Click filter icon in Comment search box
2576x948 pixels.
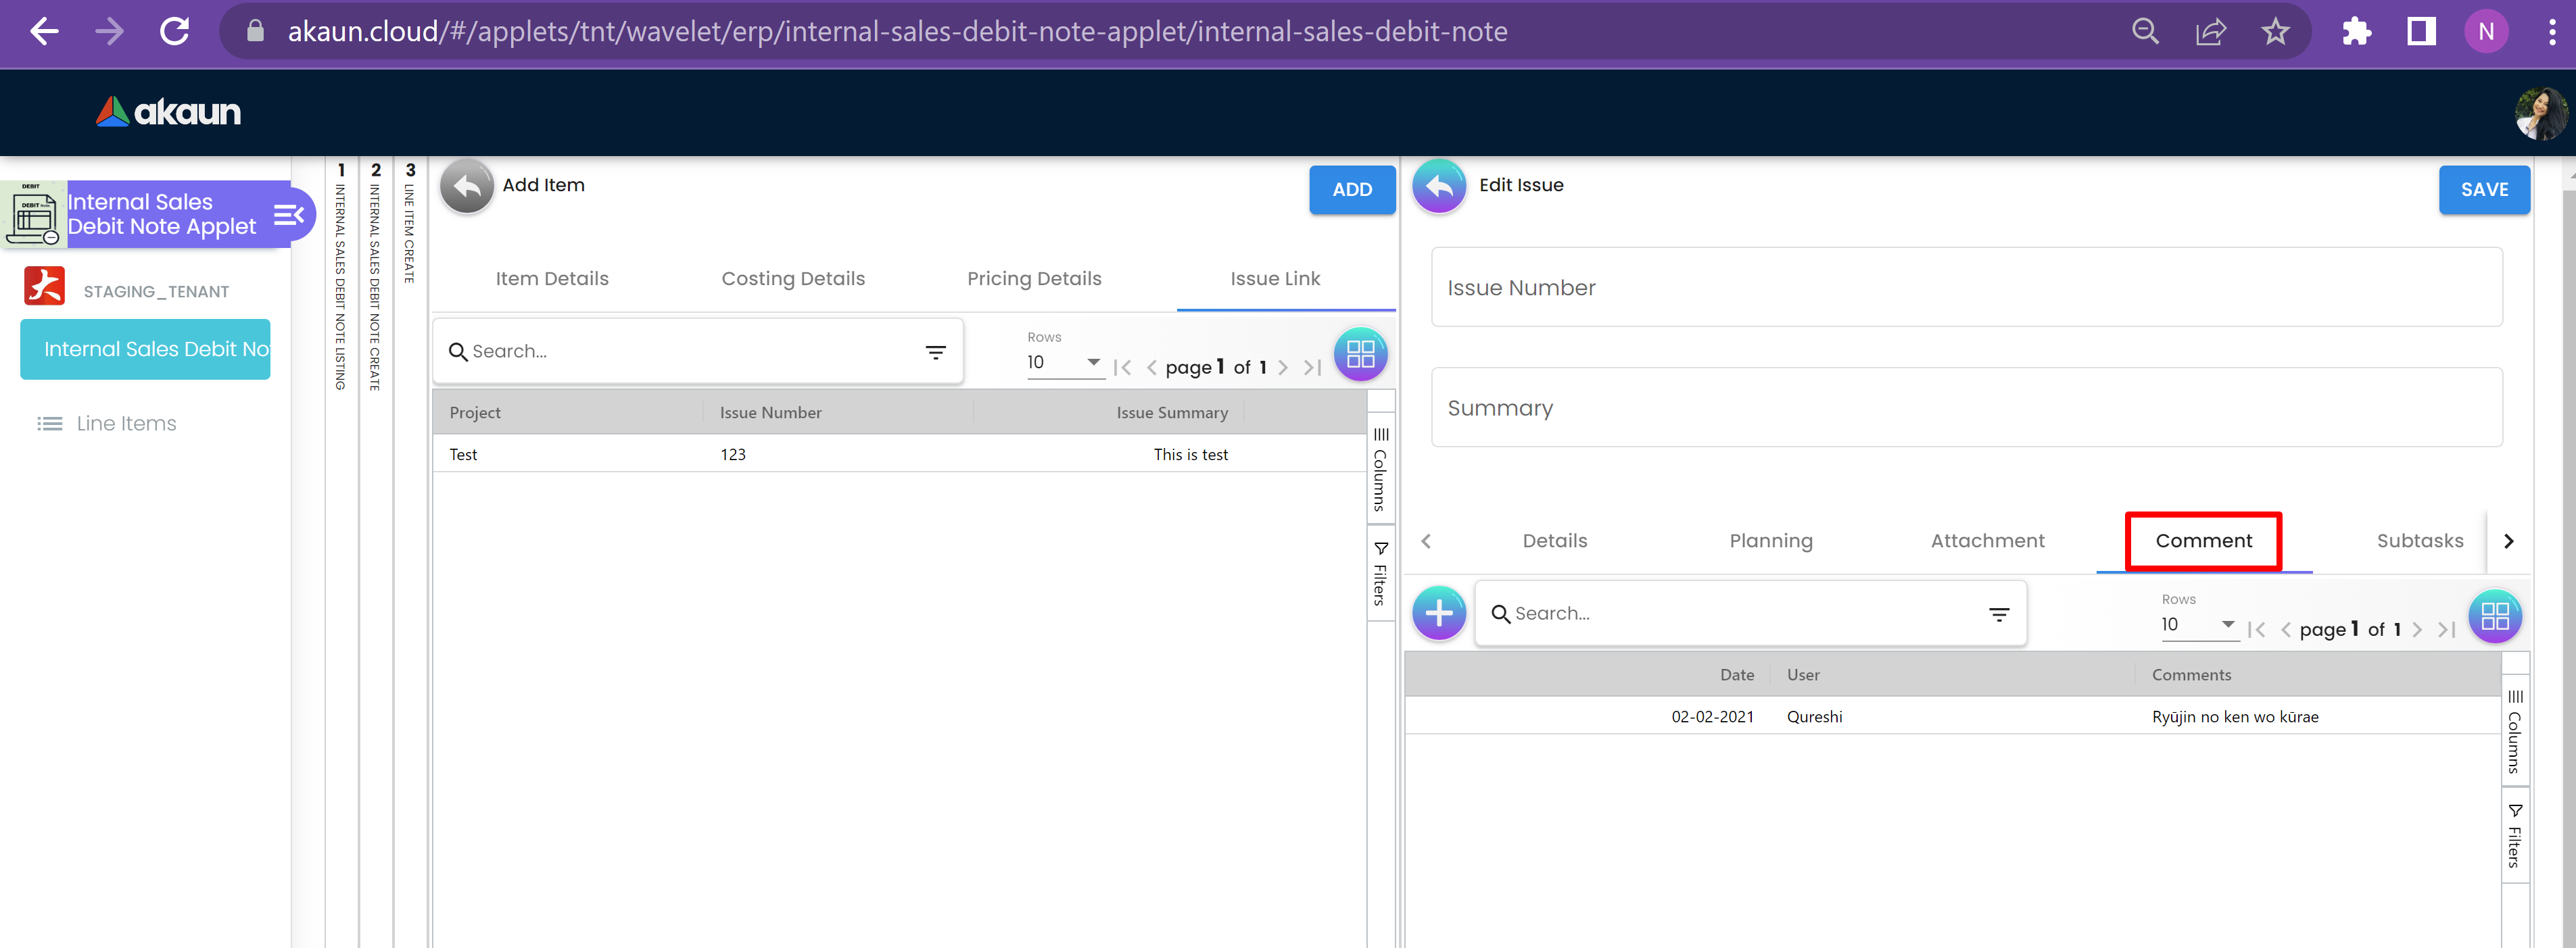click(1998, 614)
